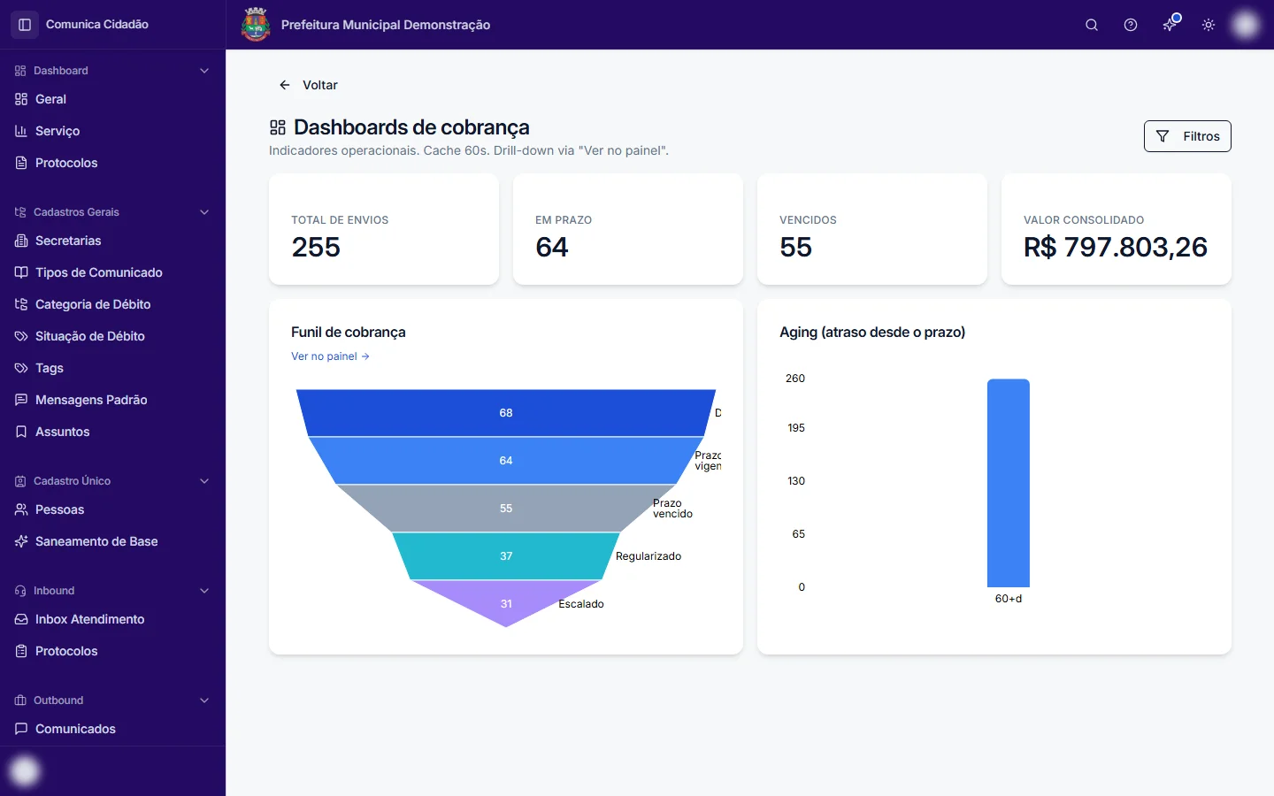Click the funnel's 64 'Prazo vigente' segment
Screen dimensions: 1274x796
pyautogui.click(x=506, y=461)
